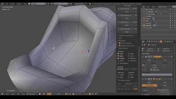Toggle the Faces overlay checkbox
176x99 pixels.
[x=118, y=54]
